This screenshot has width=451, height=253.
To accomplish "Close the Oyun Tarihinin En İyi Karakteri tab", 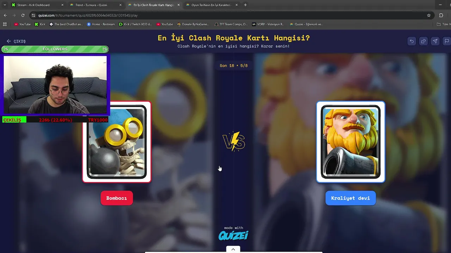I will (x=236, y=5).
